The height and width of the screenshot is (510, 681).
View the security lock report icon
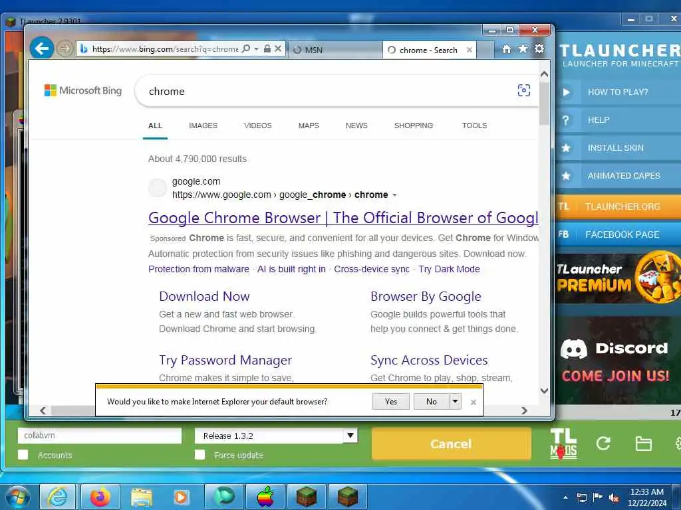267,48
